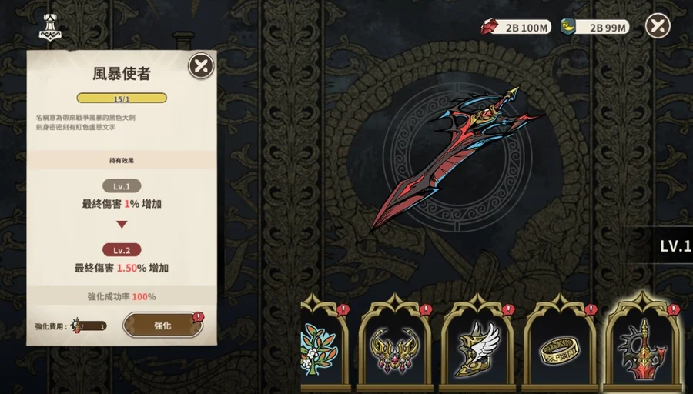
Task: Click the Lv.2 level badge
Action: [x=122, y=250]
